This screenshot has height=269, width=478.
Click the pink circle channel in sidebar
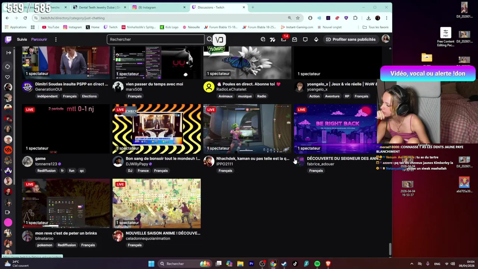8,223
